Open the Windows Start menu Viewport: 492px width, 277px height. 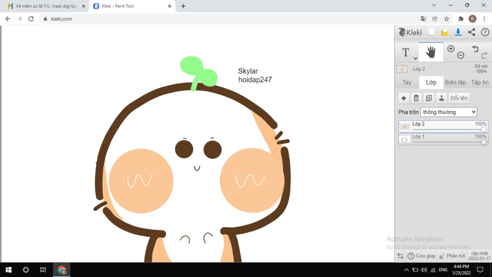9,270
